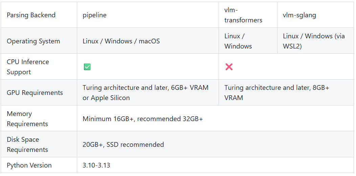Image resolution: width=356 pixels, height=176 pixels.
Task: Select the CPU Inference Support label
Action: [x=28, y=67]
